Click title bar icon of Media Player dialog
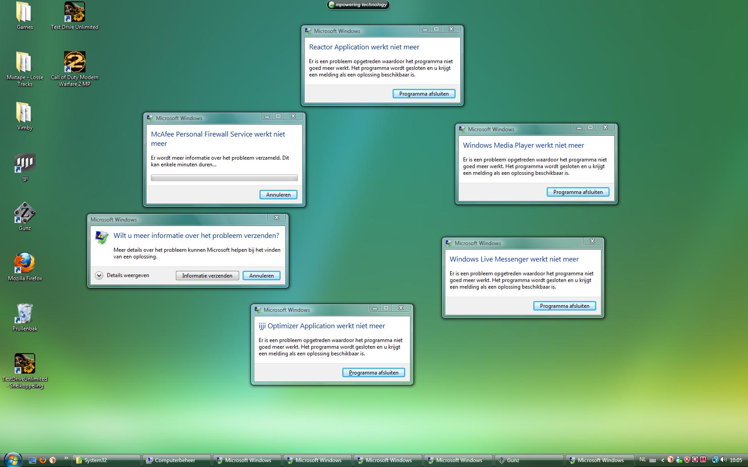 [x=462, y=129]
